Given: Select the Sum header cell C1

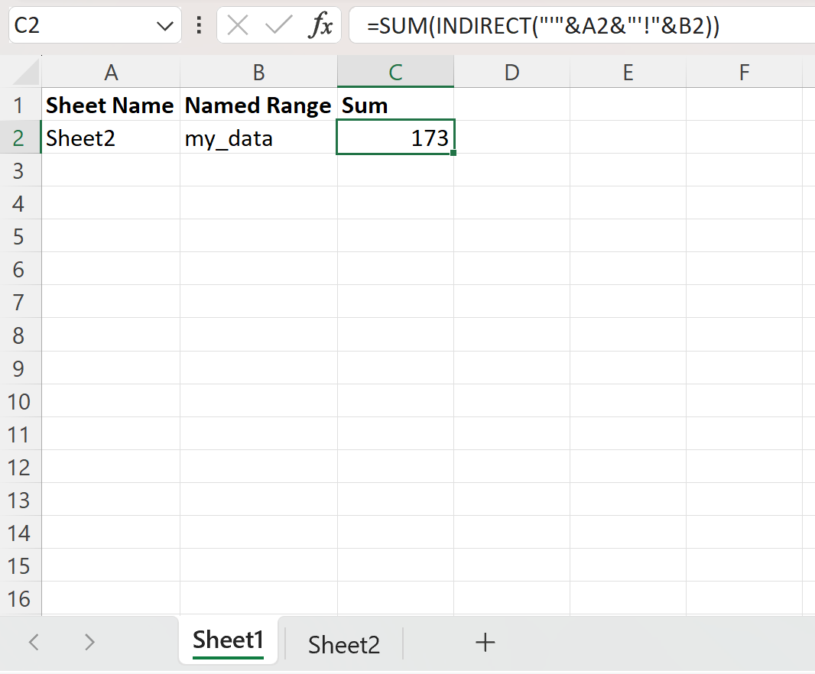Looking at the screenshot, I should 395,105.
